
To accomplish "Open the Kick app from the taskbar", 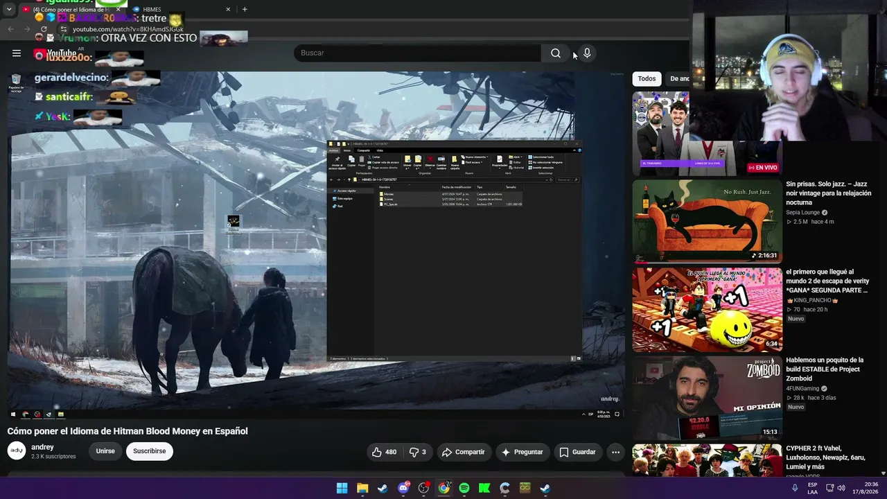I will coord(484,488).
